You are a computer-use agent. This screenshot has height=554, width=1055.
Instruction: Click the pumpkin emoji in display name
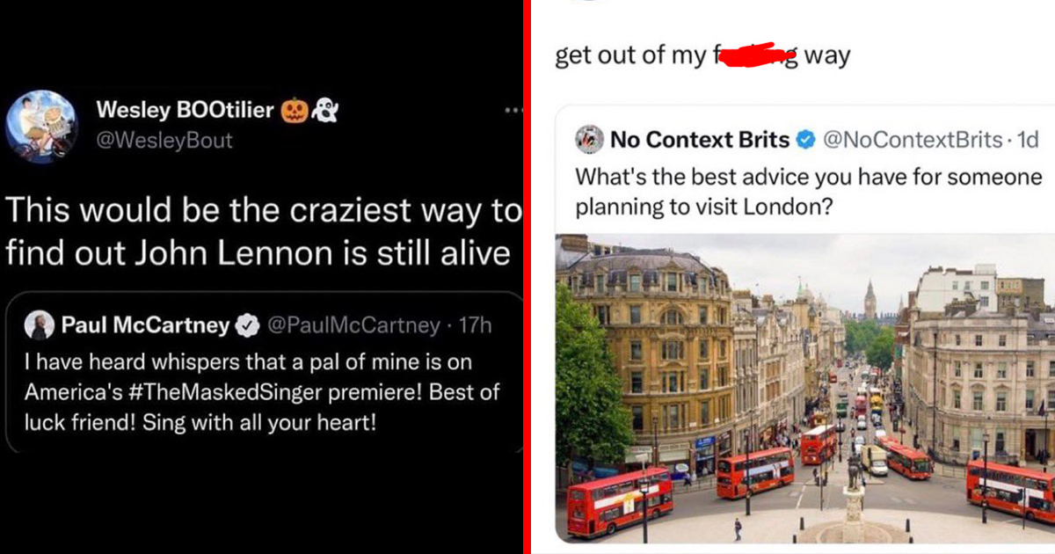[294, 110]
